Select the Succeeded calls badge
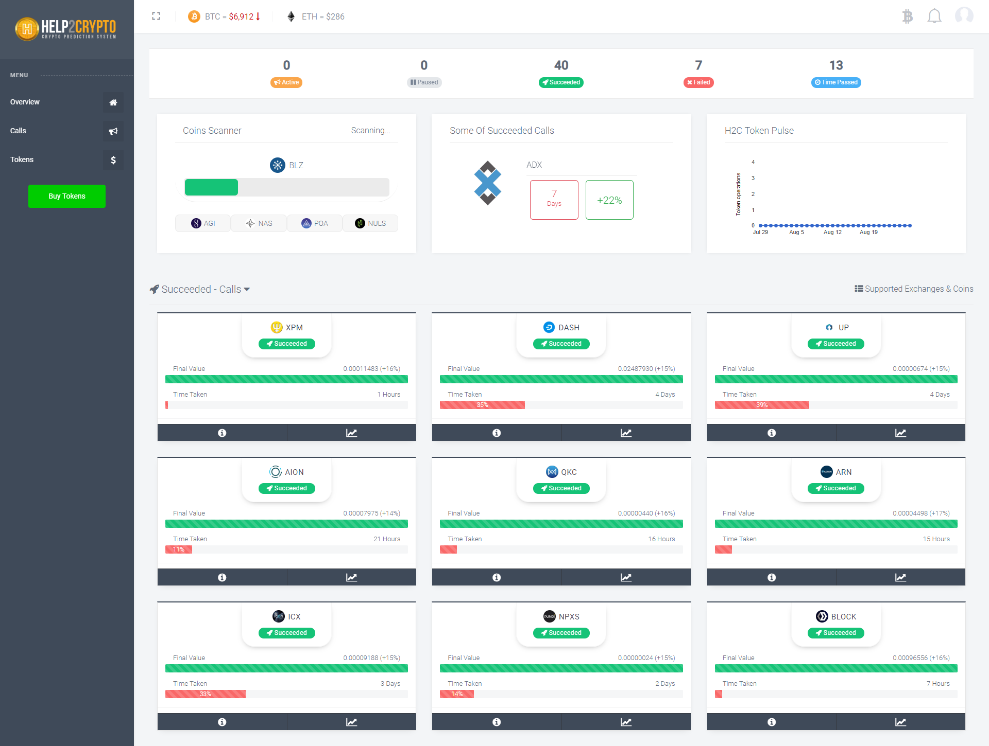Viewport: 989px width, 746px height. pos(561,82)
